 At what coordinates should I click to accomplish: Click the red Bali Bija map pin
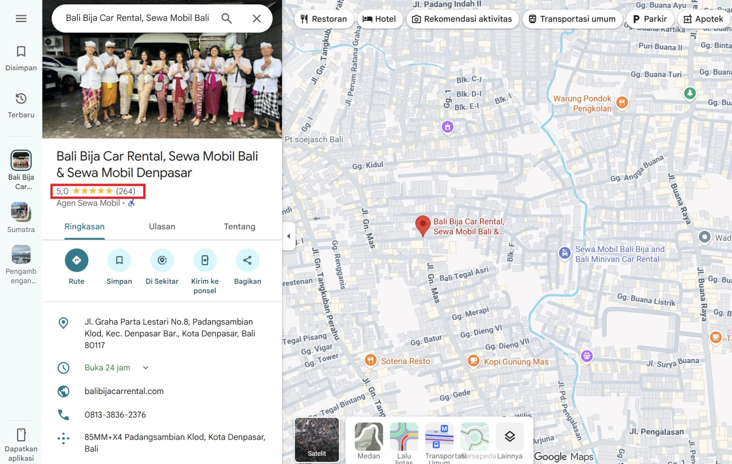pos(422,226)
